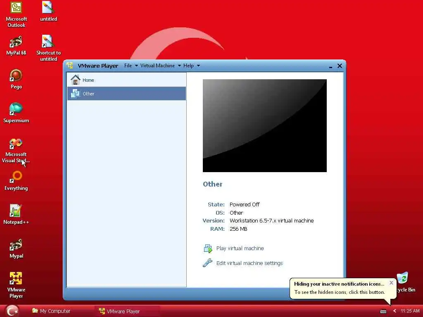Expand the File dropdown arrow

point(136,66)
